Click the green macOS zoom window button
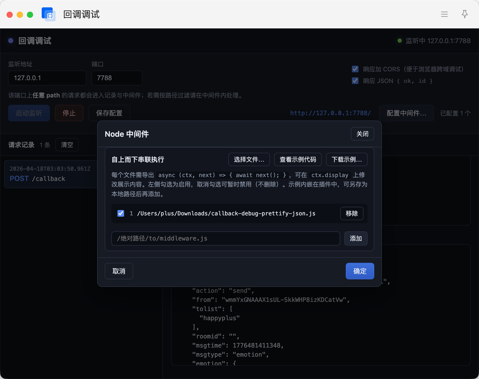The image size is (479, 379). [x=30, y=15]
